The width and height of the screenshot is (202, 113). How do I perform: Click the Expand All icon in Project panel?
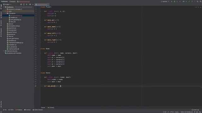click(x=24, y=4)
